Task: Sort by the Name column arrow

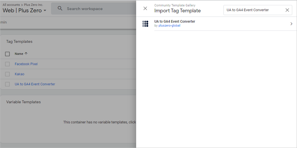Action: point(26,54)
